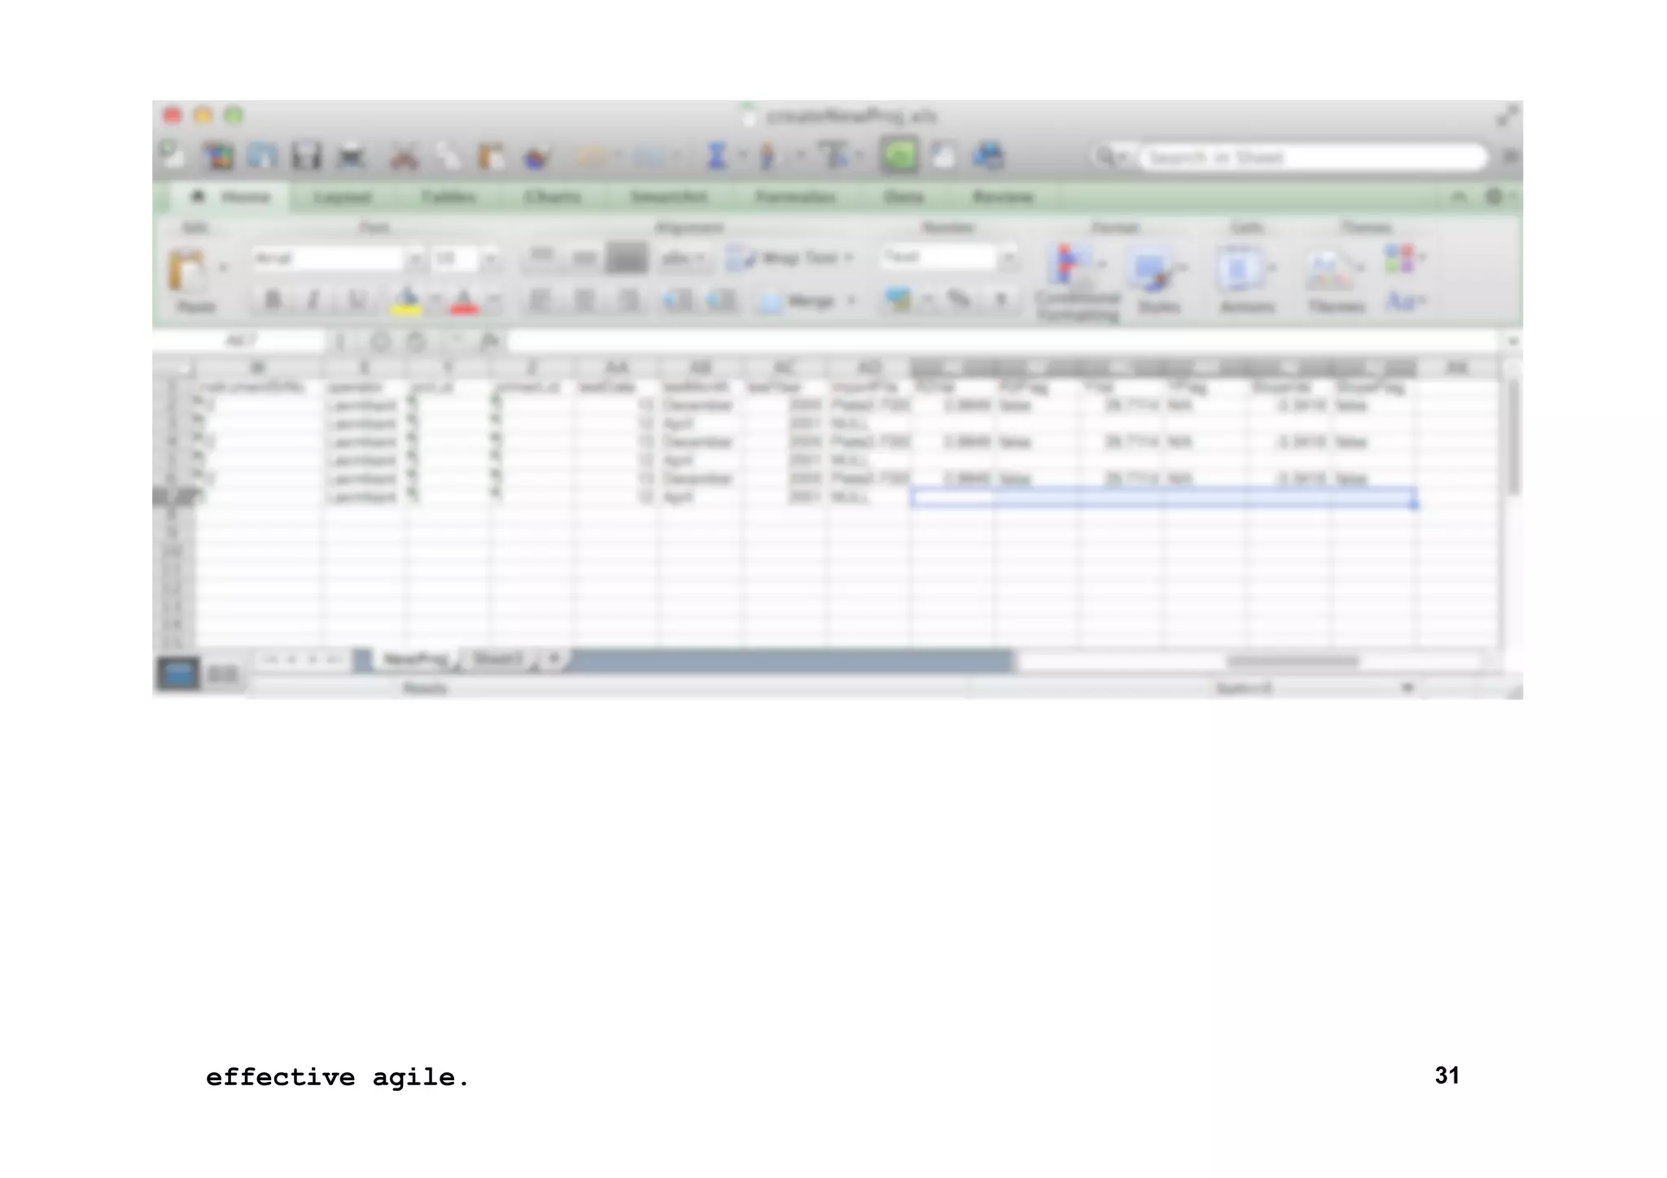Click the Print icon in the toolbar
Screen dimensions: 1667x1178
[352, 155]
